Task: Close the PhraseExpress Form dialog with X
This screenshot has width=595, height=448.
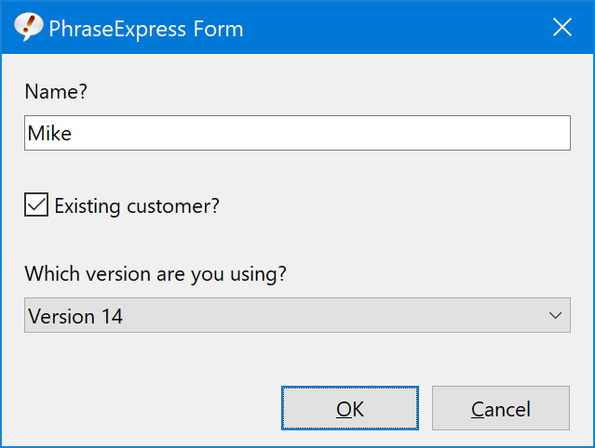Action: (562, 27)
